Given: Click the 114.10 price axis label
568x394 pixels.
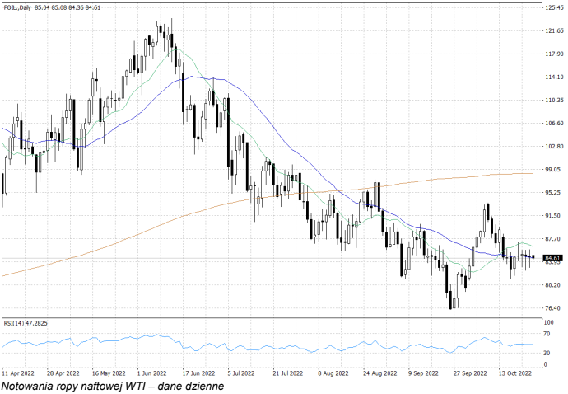Looking at the screenshot, I should [552, 77].
